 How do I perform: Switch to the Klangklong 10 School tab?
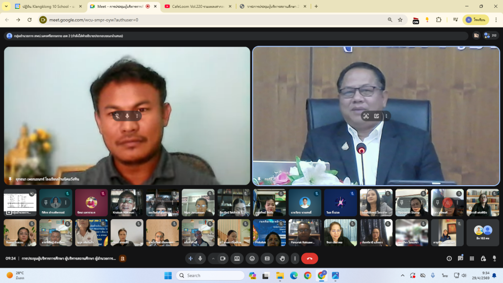pos(48,6)
